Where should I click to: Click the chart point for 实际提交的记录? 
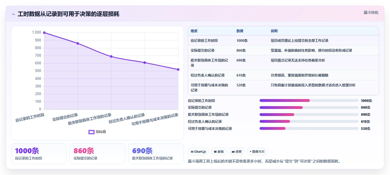(x=78, y=43)
